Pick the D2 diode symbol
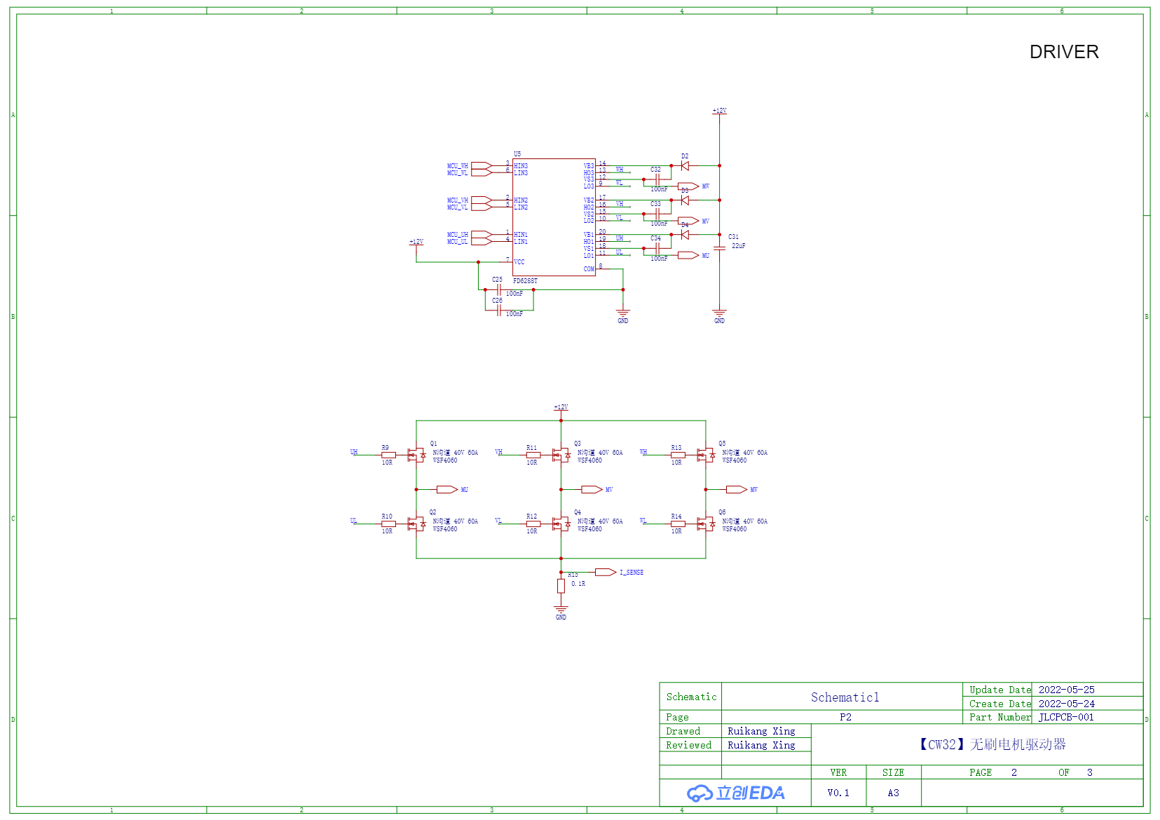 [x=685, y=166]
